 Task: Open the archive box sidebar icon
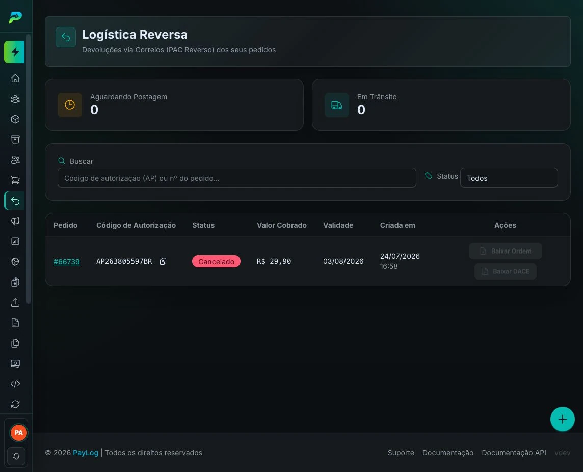point(15,140)
